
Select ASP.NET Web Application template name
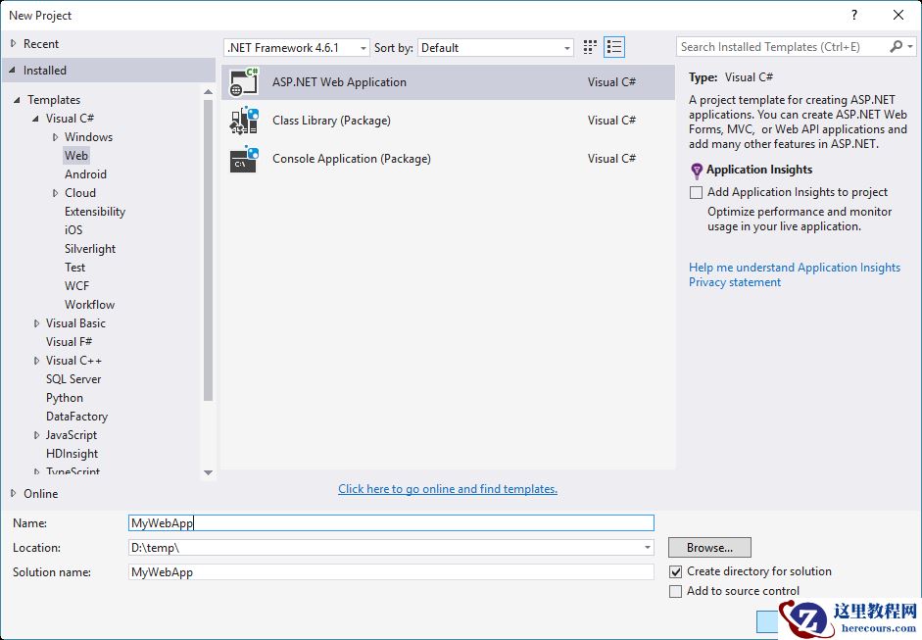pyautogui.click(x=339, y=82)
